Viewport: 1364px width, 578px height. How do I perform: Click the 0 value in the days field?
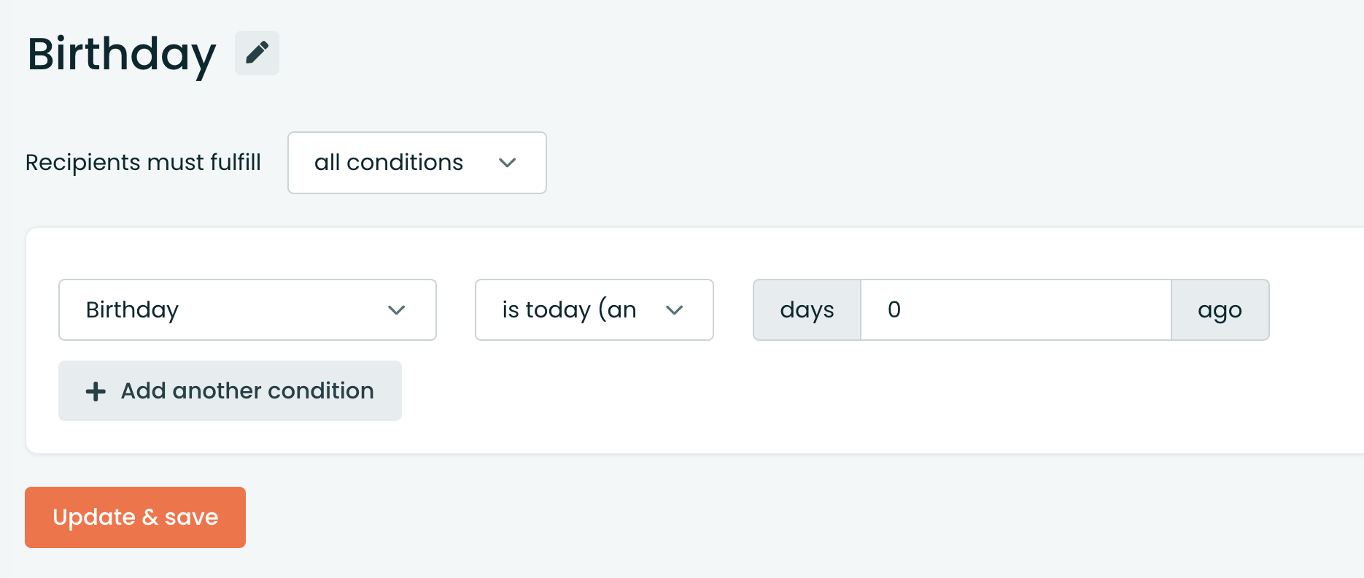[x=894, y=309]
